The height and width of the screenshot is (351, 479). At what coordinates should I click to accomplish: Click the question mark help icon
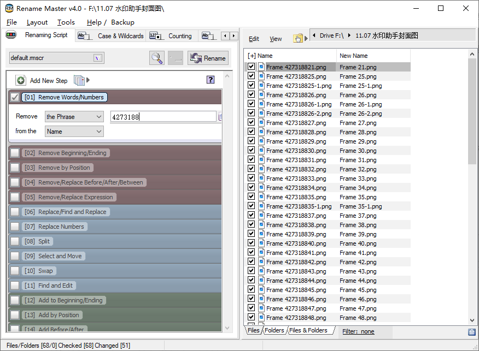pyautogui.click(x=211, y=80)
